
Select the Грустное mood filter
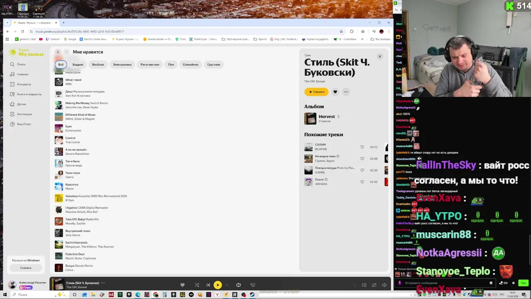(214, 64)
